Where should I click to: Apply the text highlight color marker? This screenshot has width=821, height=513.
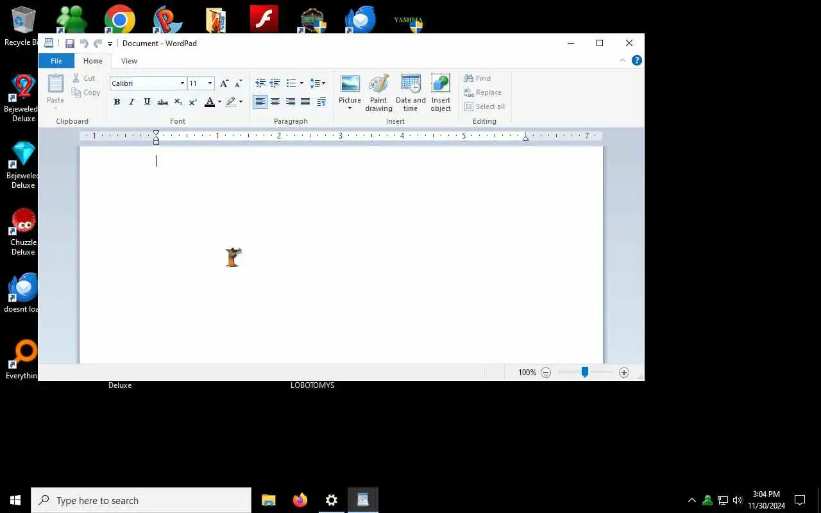tap(231, 102)
